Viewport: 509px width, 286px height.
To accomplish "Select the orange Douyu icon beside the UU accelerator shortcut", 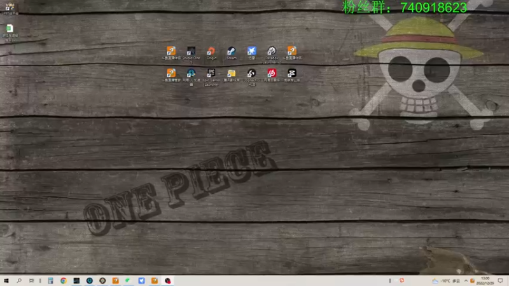I will 171,75.
